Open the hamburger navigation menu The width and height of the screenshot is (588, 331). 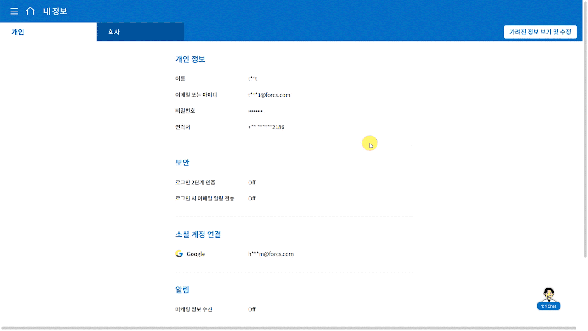pyautogui.click(x=14, y=11)
